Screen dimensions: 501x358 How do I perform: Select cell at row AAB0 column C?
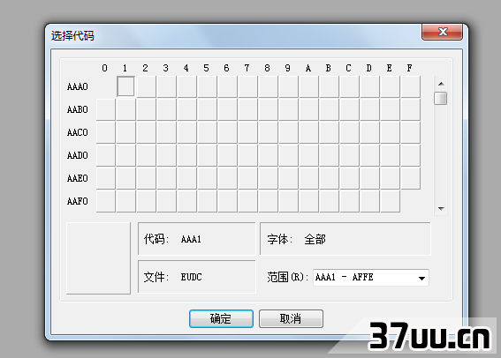click(x=349, y=109)
